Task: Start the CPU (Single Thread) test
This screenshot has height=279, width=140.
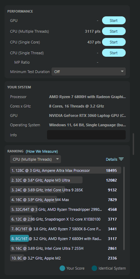Action: click(x=114, y=53)
